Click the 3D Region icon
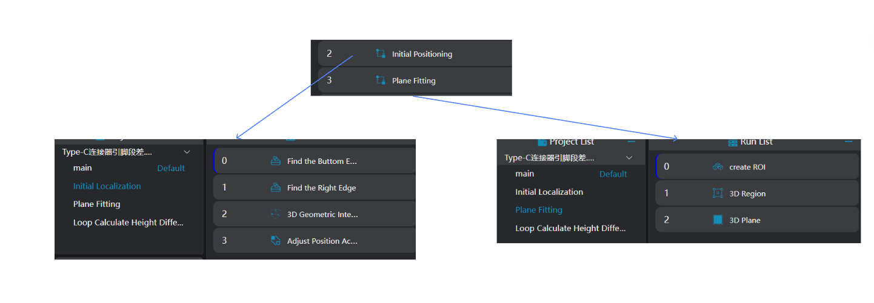Image resolution: width=874 pixels, height=303 pixels. tap(718, 194)
